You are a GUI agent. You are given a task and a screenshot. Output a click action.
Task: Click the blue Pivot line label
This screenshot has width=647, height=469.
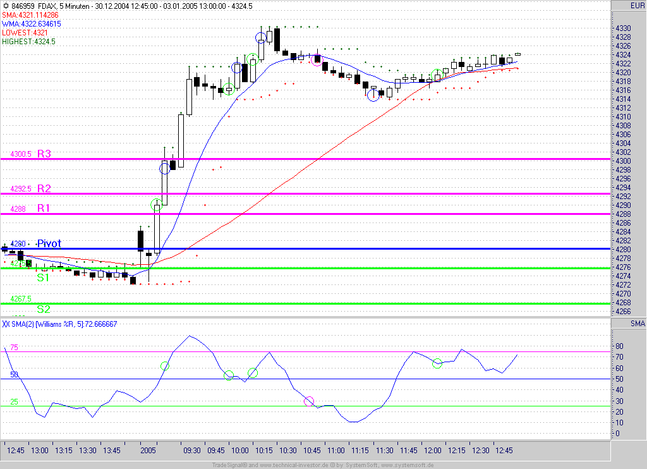point(49,243)
